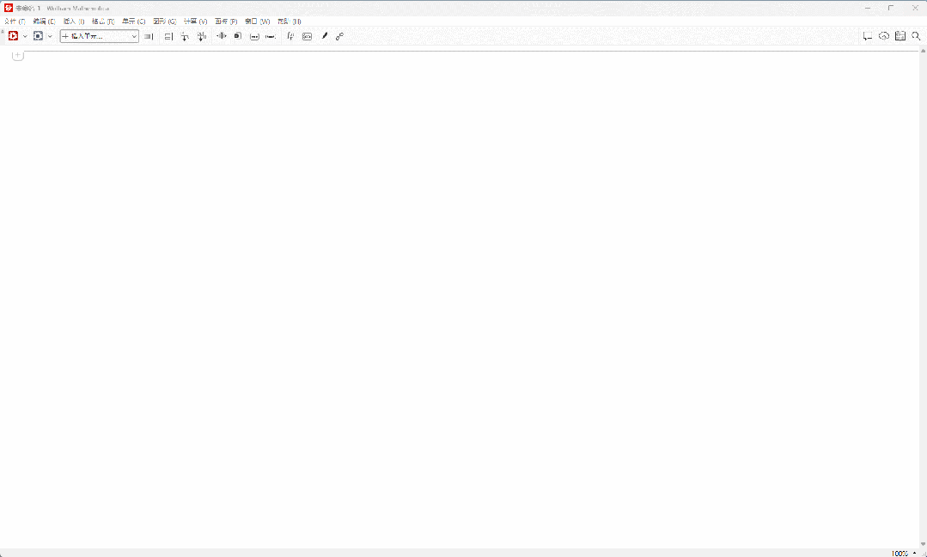This screenshot has width=927, height=557.
Task: Click the Mathematica app icon in title bar
Action: coord(9,9)
